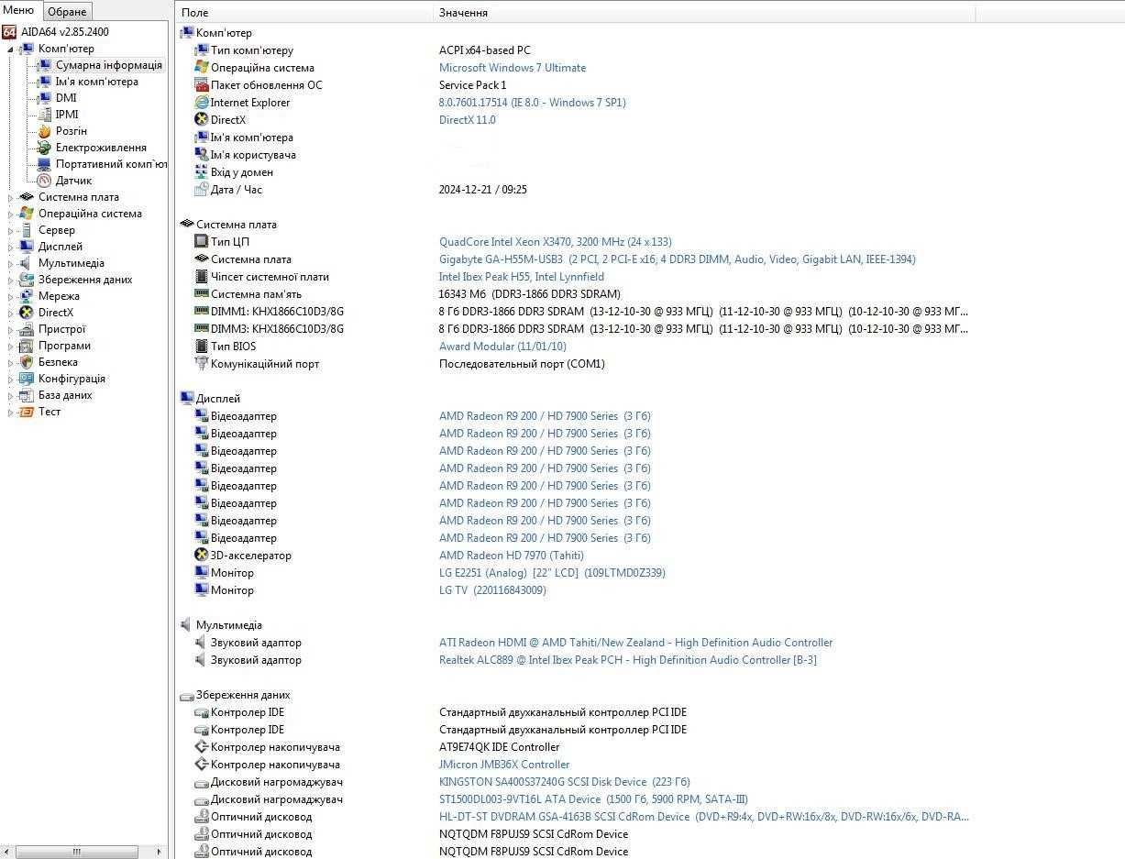Click the Дата / Час row icon
Viewport: 1125px width, 859px height.
(x=202, y=190)
